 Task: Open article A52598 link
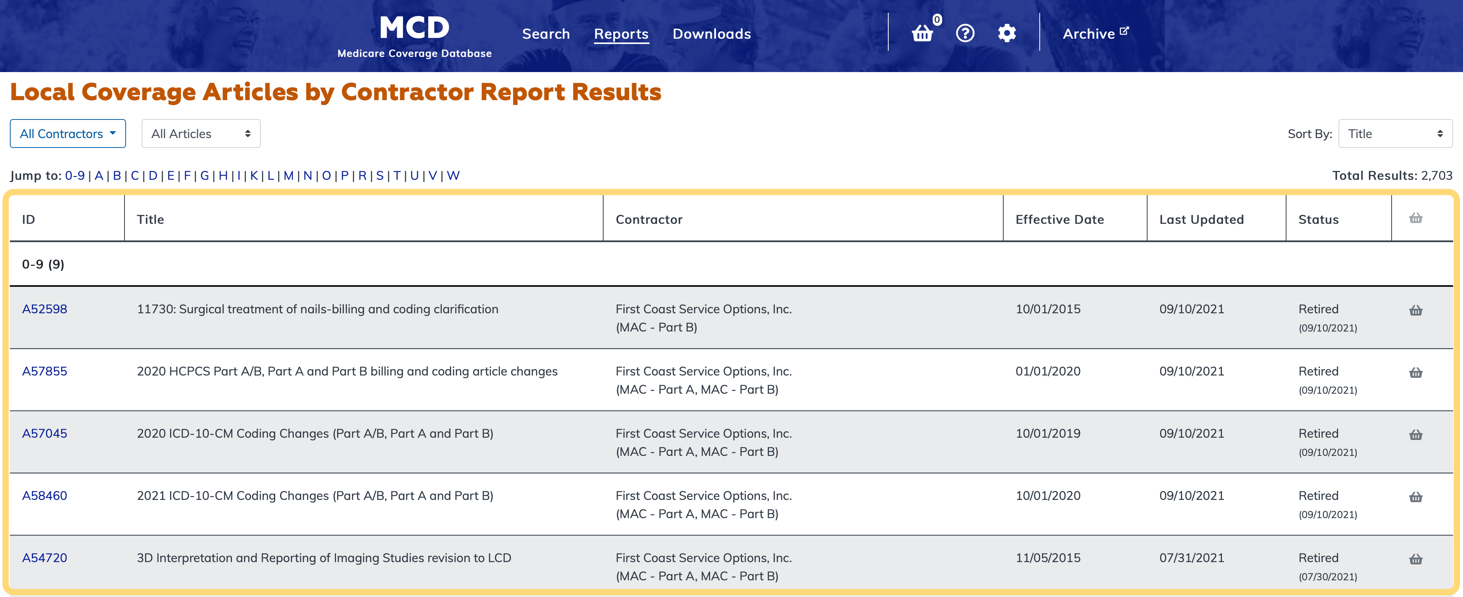point(44,309)
